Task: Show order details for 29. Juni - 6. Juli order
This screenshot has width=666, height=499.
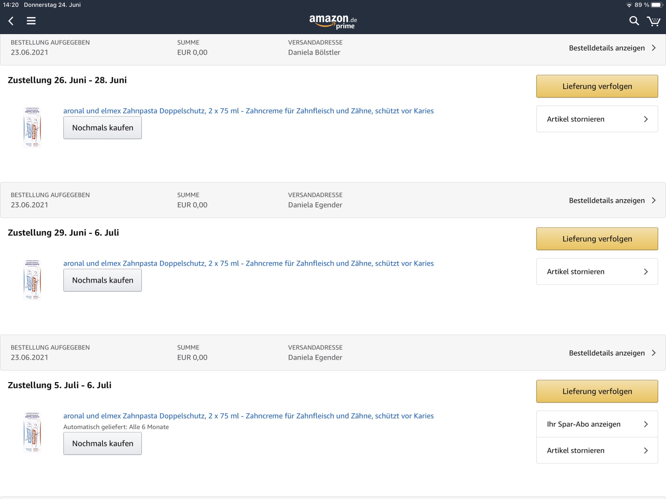Action: [x=612, y=200]
